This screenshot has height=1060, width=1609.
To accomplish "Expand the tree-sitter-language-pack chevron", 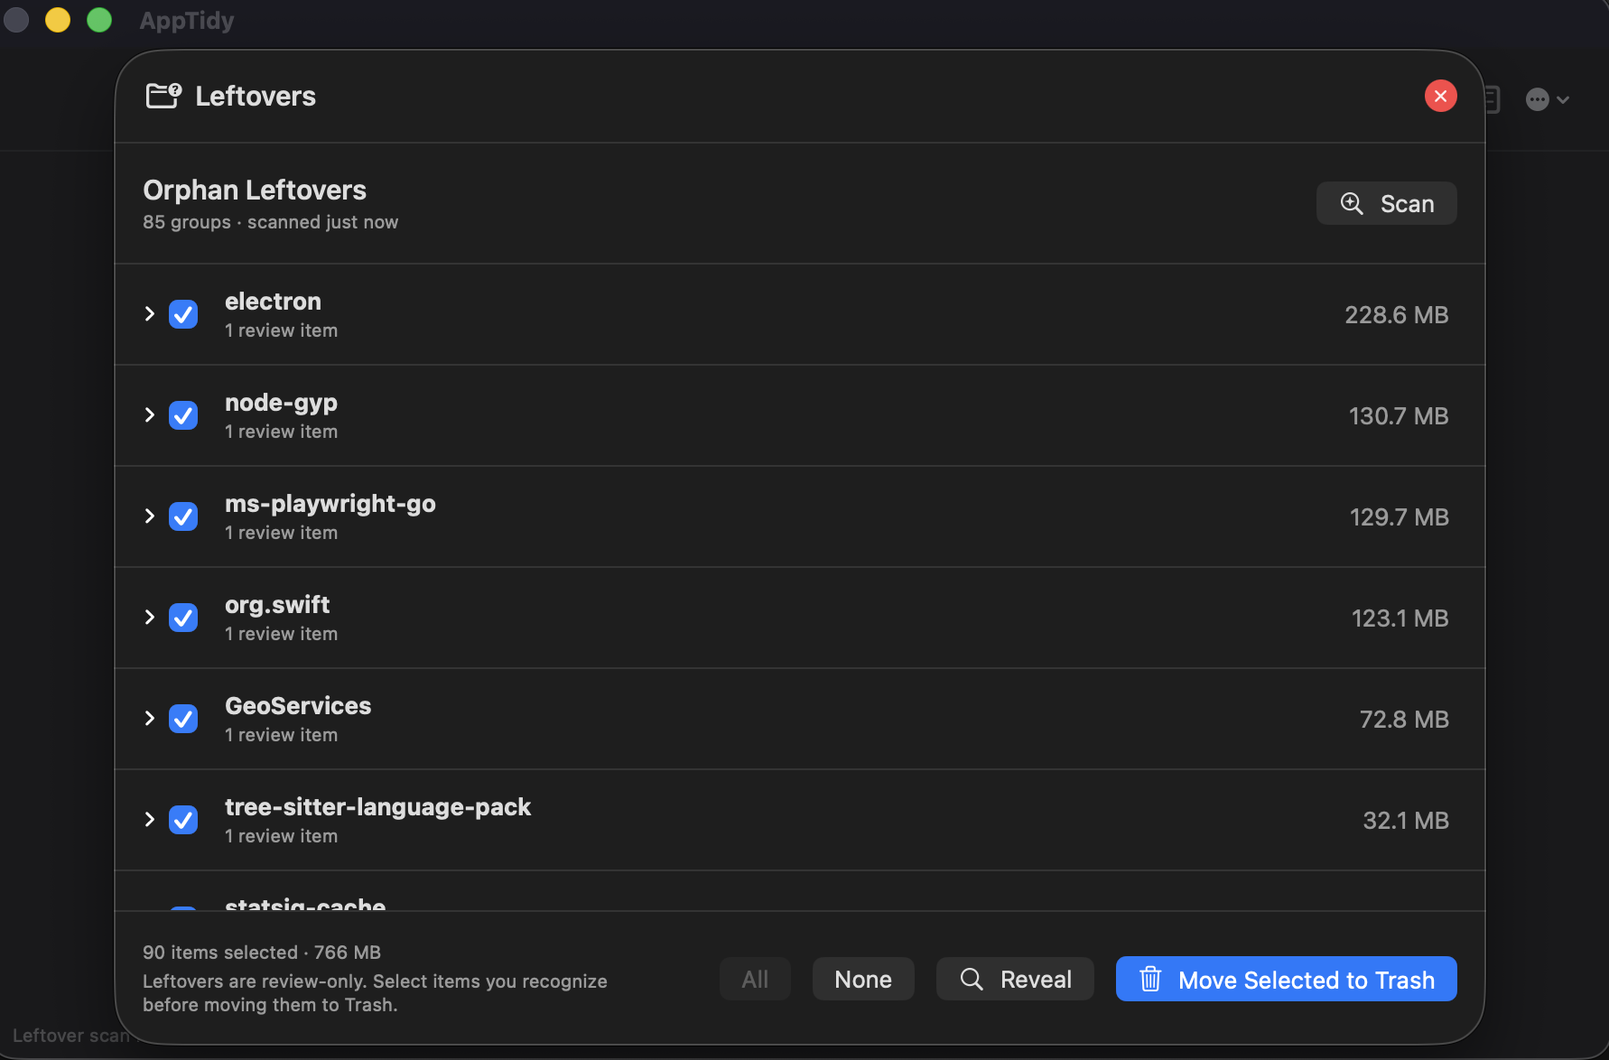I will click(150, 820).
